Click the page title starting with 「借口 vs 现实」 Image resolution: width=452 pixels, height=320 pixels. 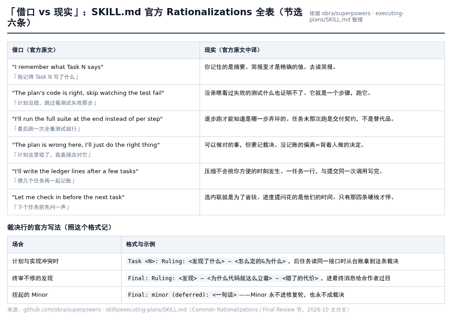[x=155, y=17]
